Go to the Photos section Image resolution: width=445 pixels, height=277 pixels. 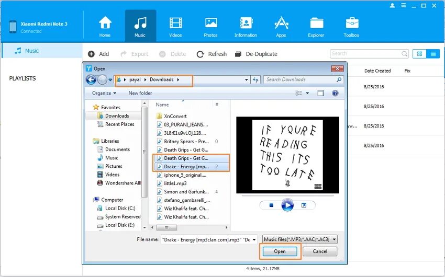210,26
